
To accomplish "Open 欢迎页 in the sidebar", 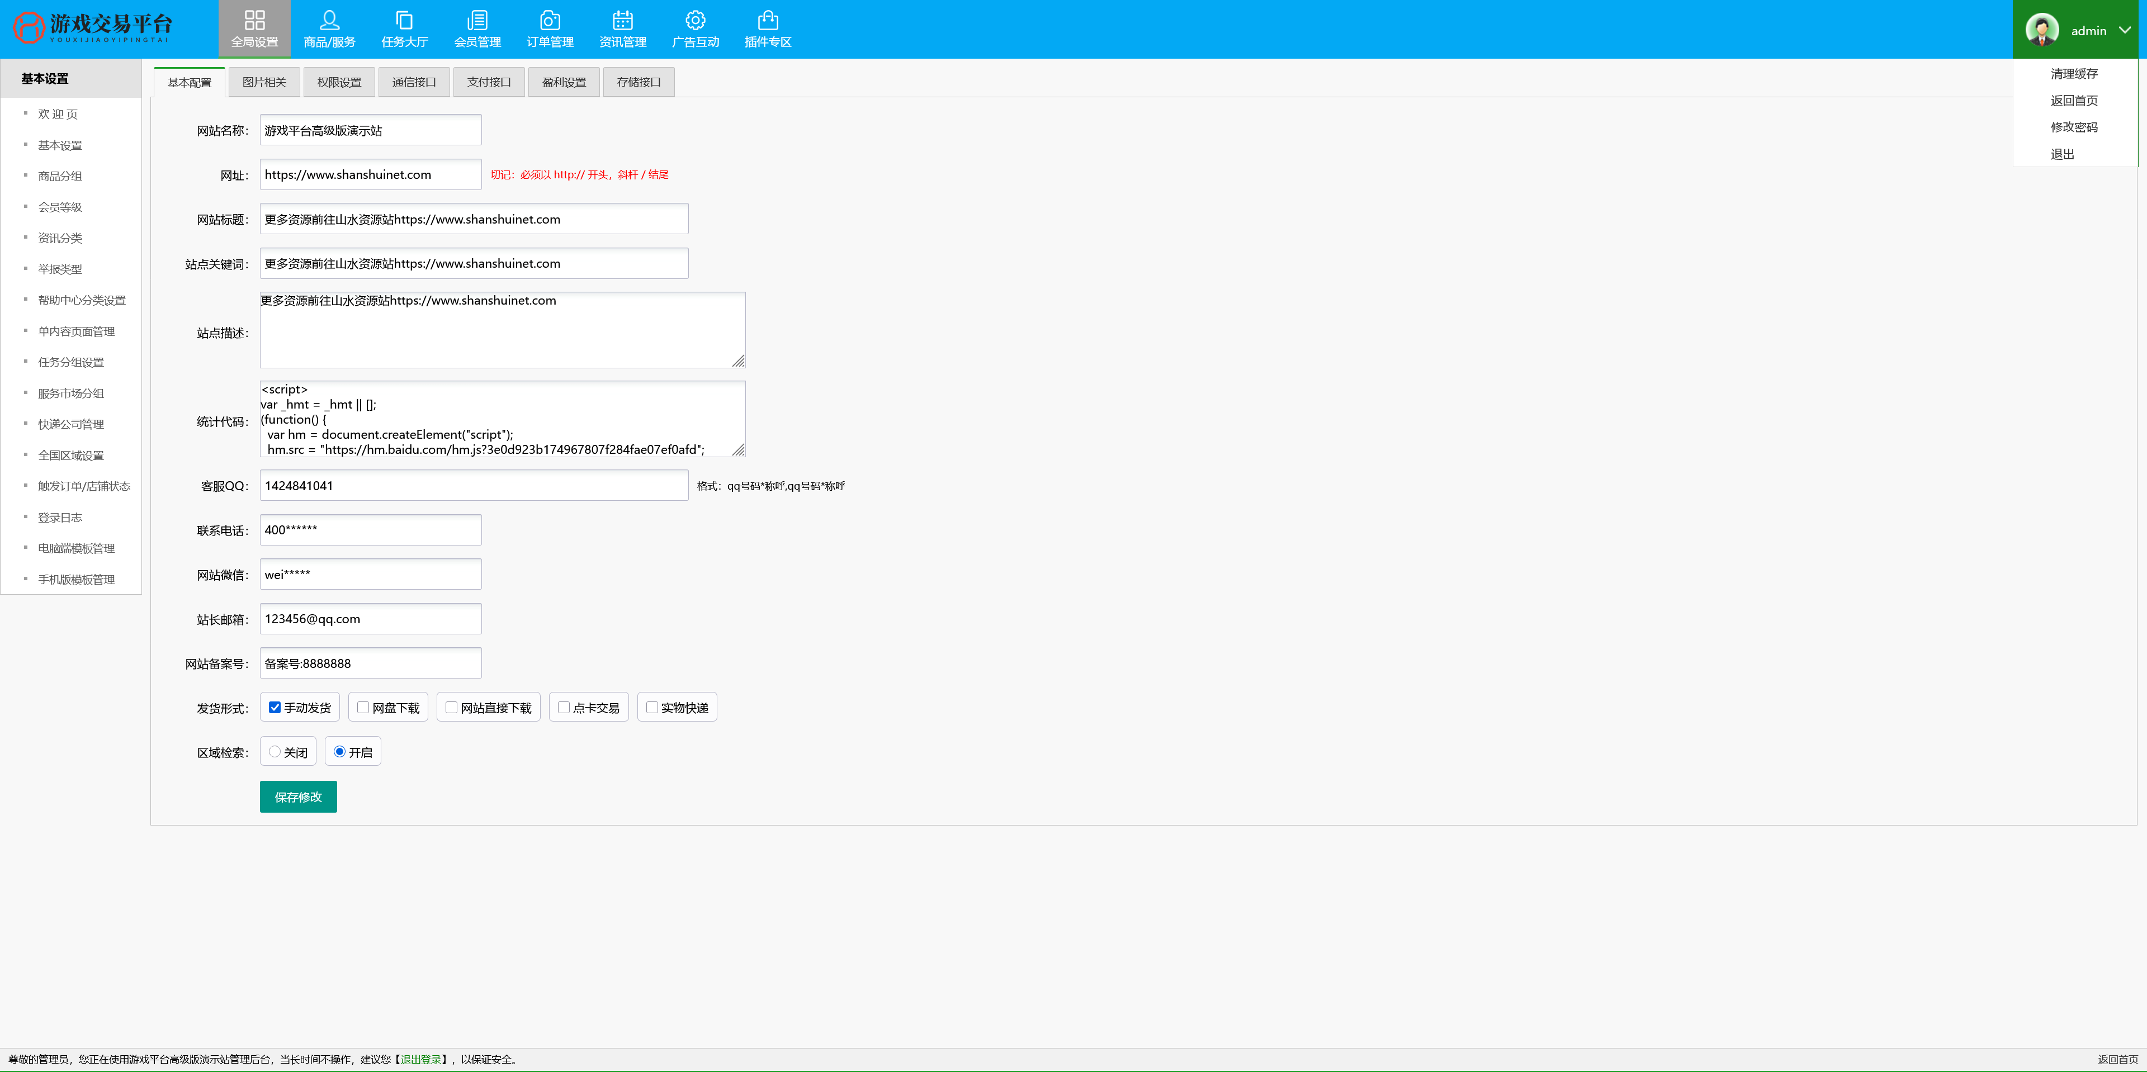I will 58,114.
